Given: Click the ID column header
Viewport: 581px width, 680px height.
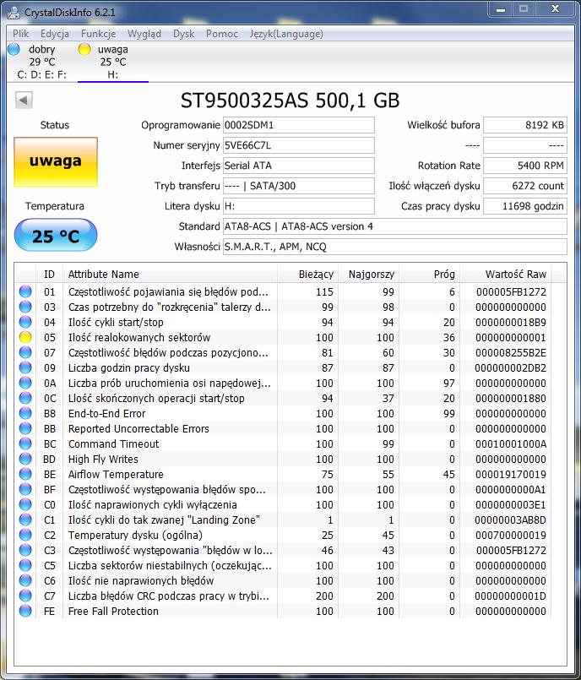Looking at the screenshot, I should (50, 274).
